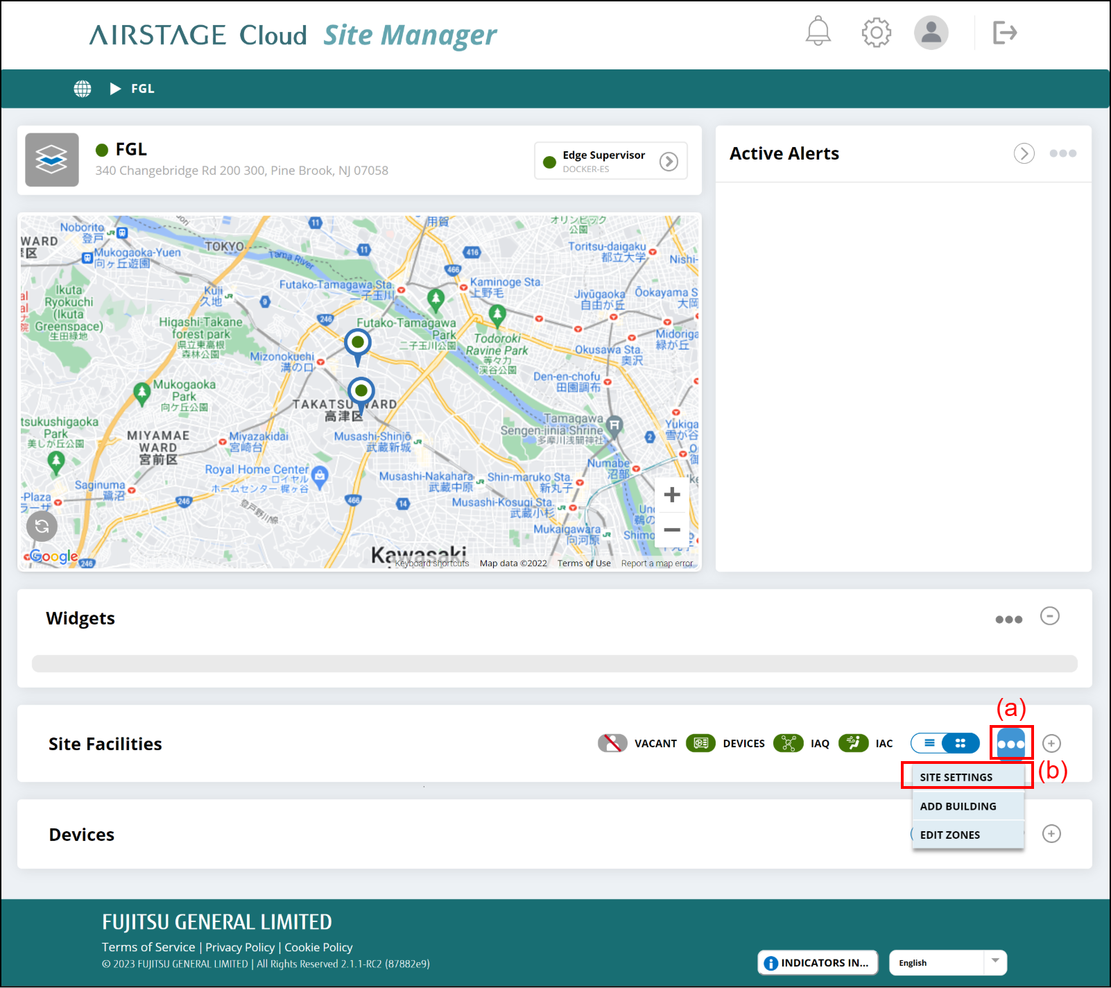Viewport: 1111px width, 988px height.
Task: Click the globe icon in breadcrumb bar
Action: coord(83,89)
